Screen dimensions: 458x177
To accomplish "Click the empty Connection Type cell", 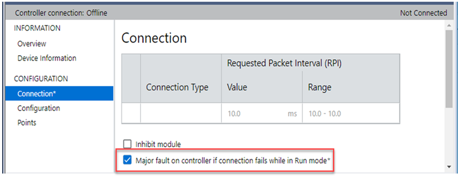I will tap(181, 114).
